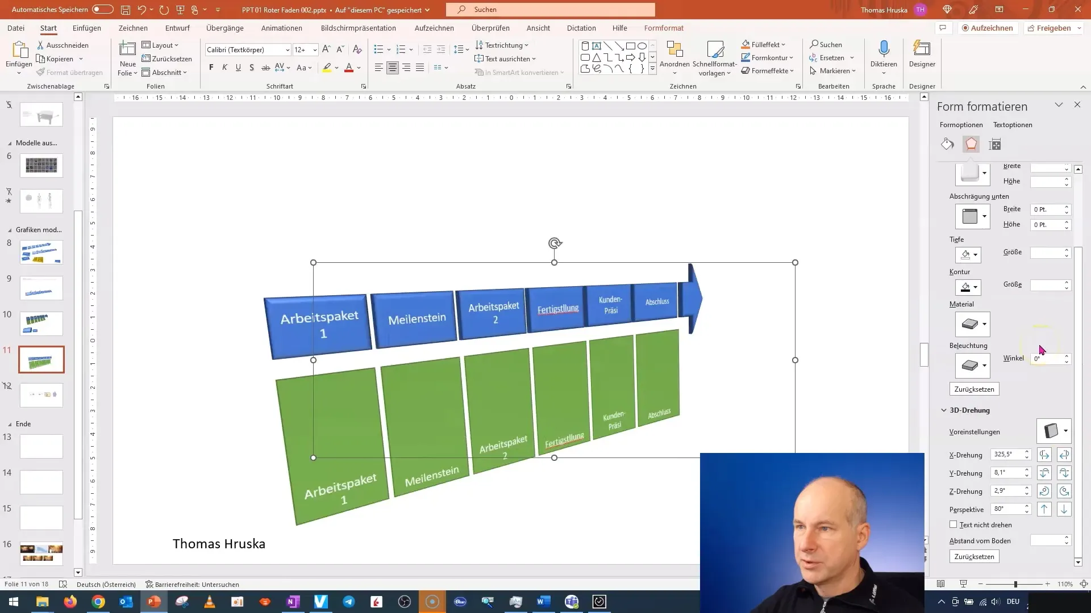Open the Windows Start menu

coord(14,602)
